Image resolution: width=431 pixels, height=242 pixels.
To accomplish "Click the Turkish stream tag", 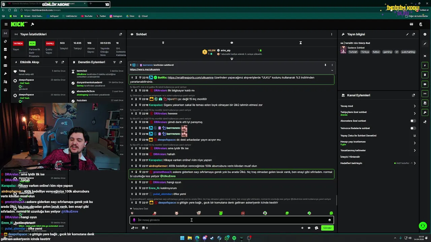I will point(353,52).
